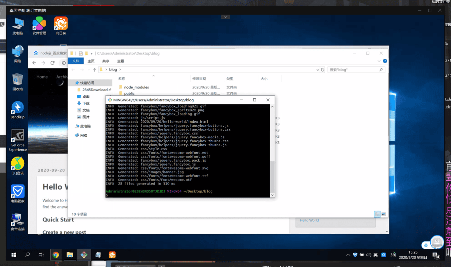Click the refresh icon beside the address bar
Screen dimensions: 451x267
tap(322, 70)
